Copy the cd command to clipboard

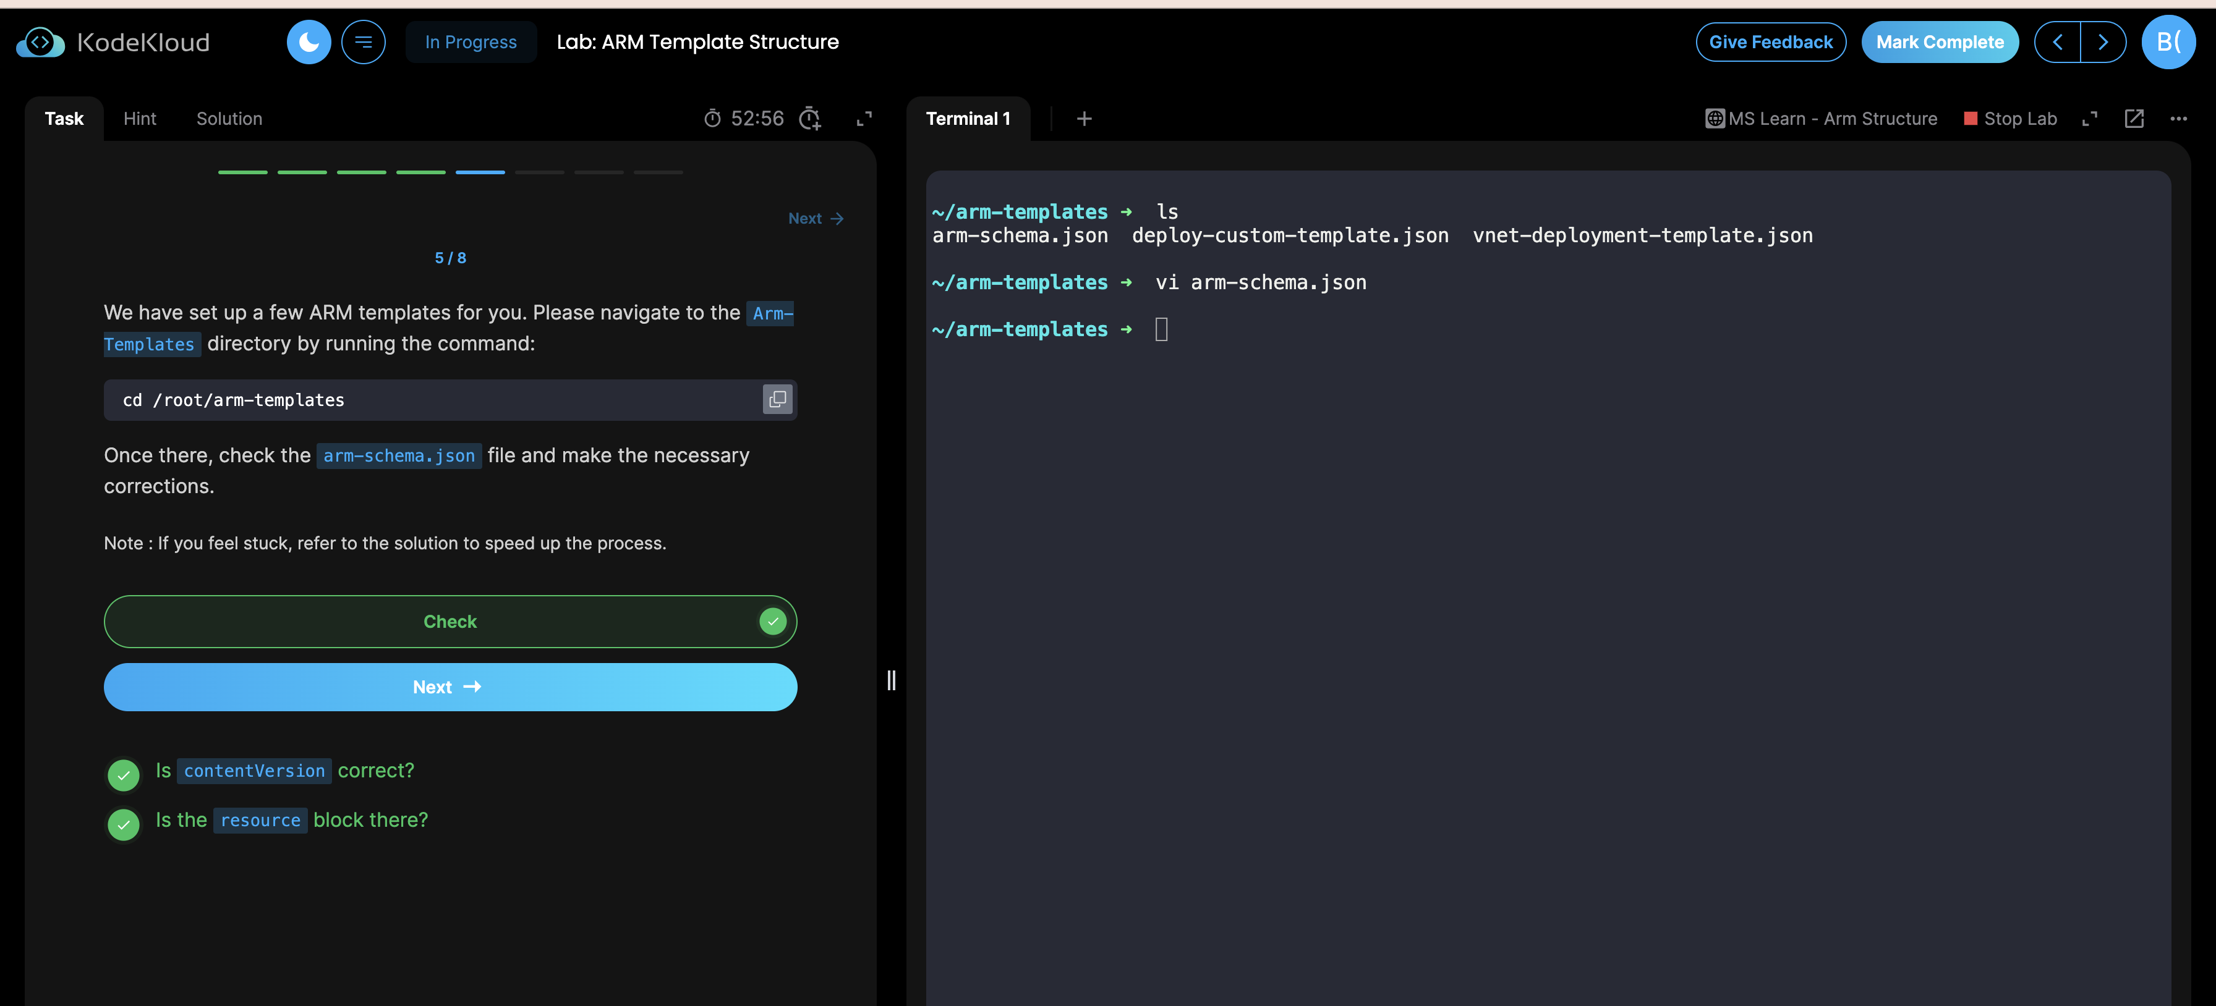tap(777, 400)
